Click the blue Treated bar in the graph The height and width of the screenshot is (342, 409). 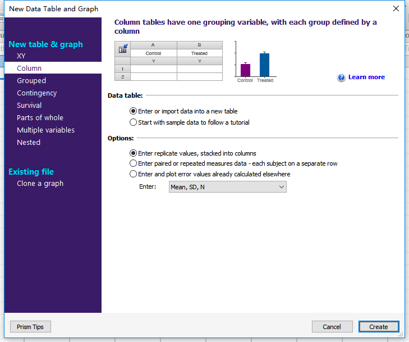coord(264,65)
